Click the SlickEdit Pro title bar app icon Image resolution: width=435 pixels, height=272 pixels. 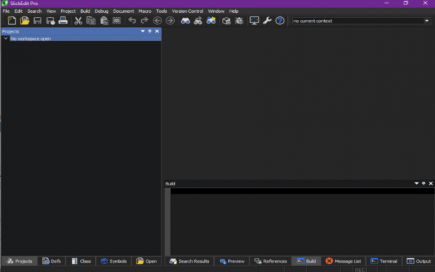5,4
